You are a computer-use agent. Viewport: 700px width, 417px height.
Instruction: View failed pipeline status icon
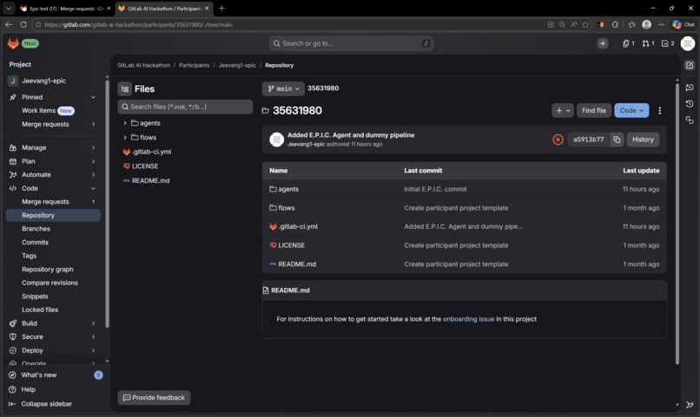tap(558, 140)
